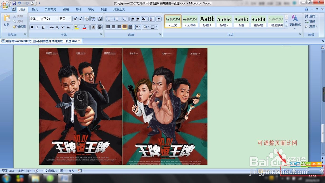Click the Office button logo
Screen dimensions: 325x183
point(5,5)
